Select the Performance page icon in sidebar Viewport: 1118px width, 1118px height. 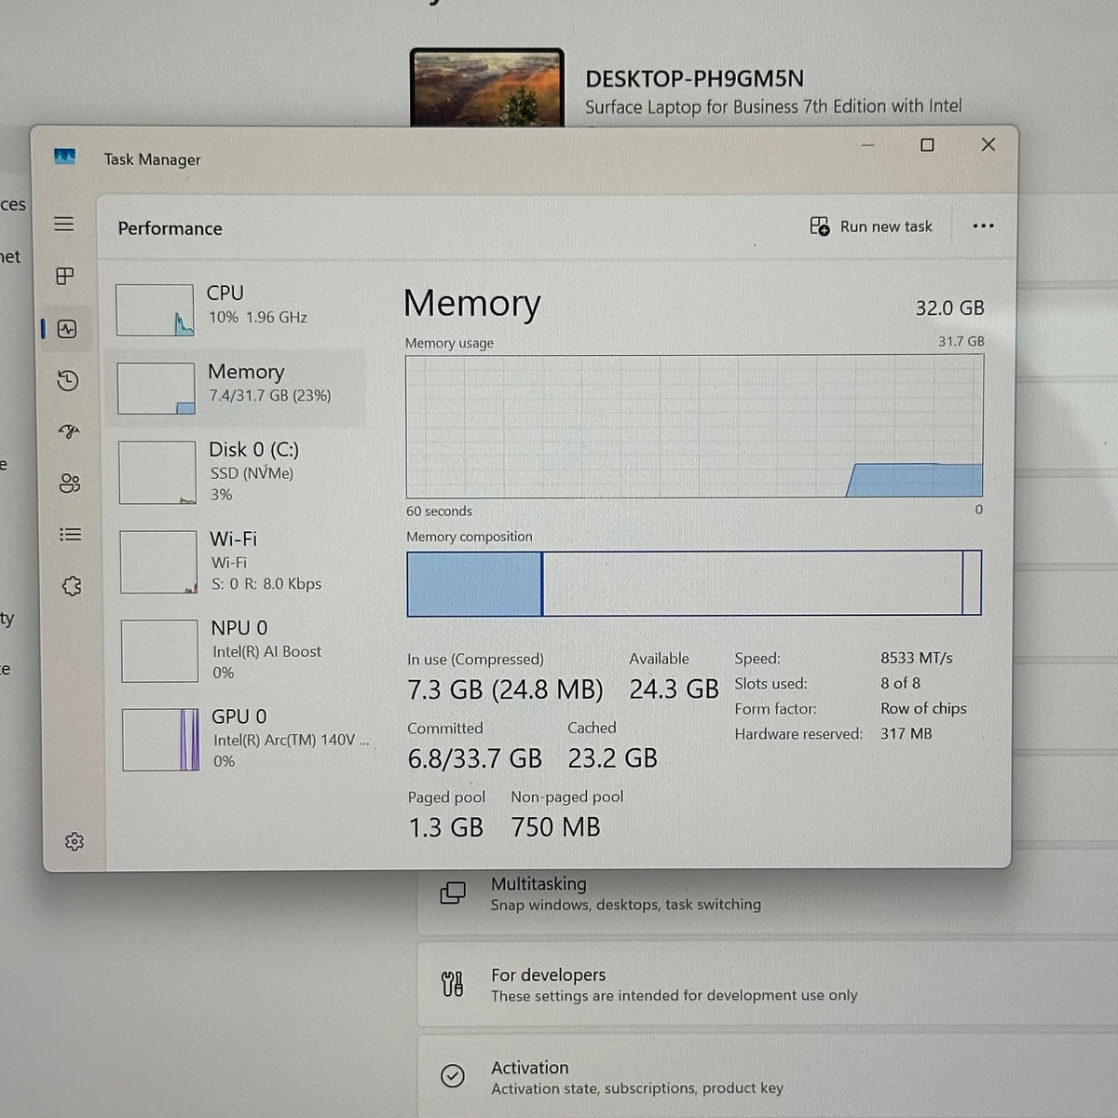tap(67, 329)
